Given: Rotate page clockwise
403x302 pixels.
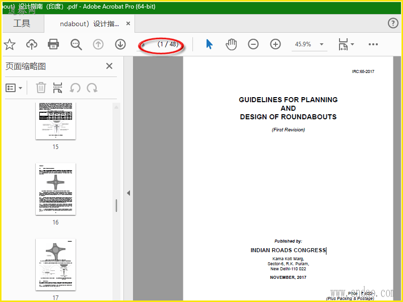Looking at the screenshot, I should click(92, 88).
